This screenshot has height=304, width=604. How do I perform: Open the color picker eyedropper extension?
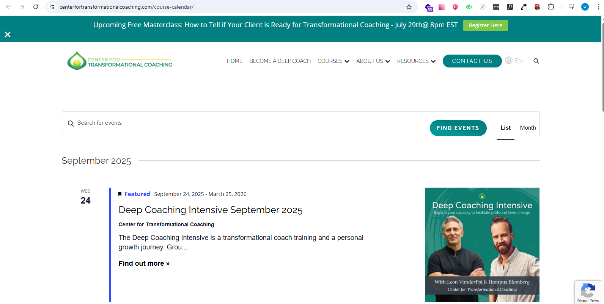524,7
